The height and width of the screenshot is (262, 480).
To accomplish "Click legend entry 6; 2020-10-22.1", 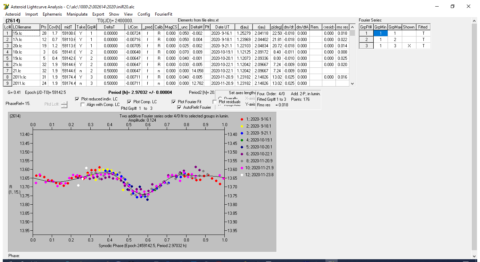I will coord(259,154).
